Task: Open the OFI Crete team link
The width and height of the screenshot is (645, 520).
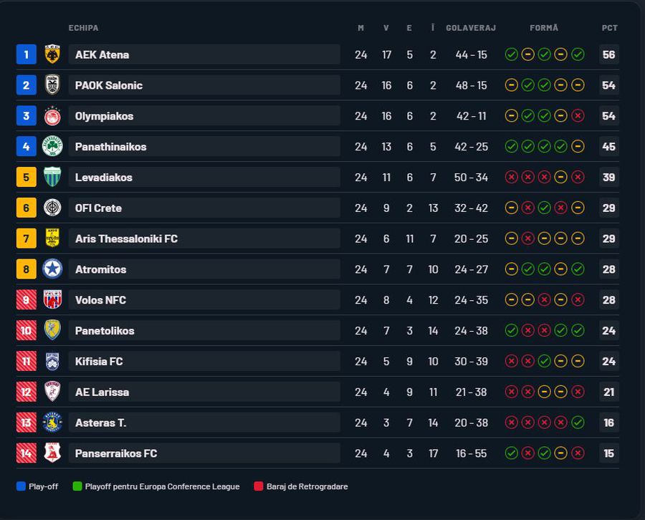Action: coord(98,208)
